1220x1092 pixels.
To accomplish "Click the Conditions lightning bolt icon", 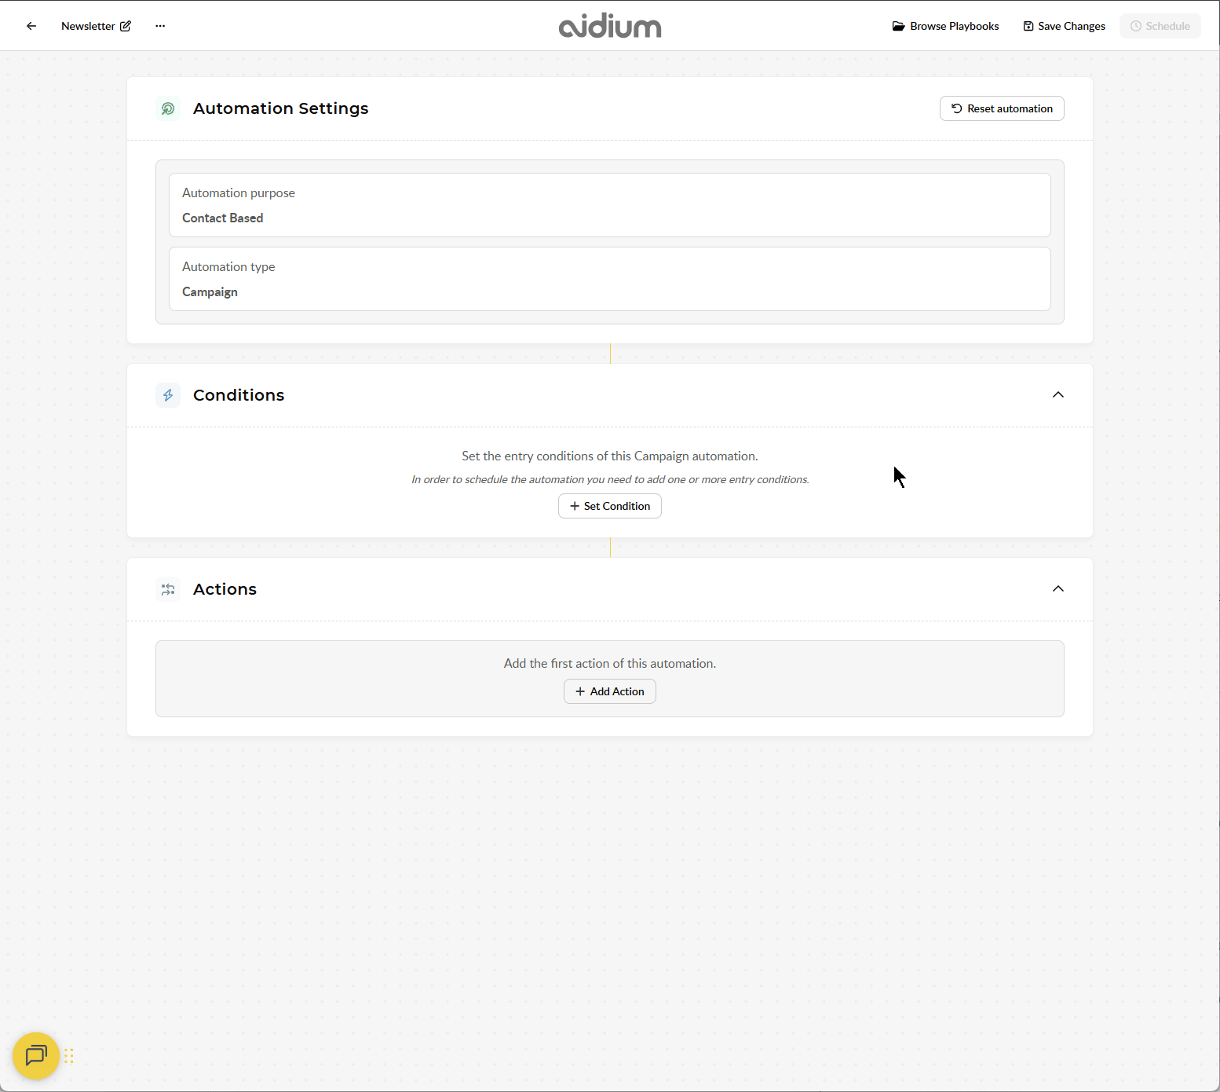I will pos(168,395).
